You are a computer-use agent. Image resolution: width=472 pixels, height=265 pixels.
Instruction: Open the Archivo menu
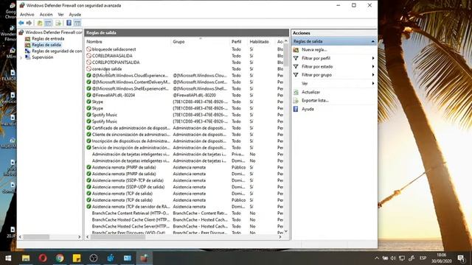(27, 15)
